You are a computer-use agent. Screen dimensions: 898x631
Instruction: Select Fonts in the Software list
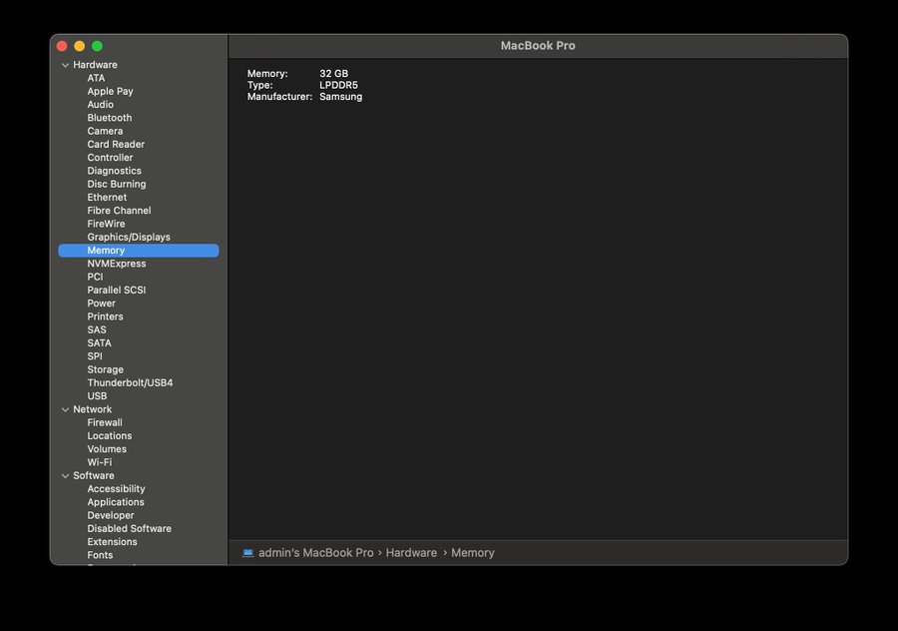click(100, 555)
